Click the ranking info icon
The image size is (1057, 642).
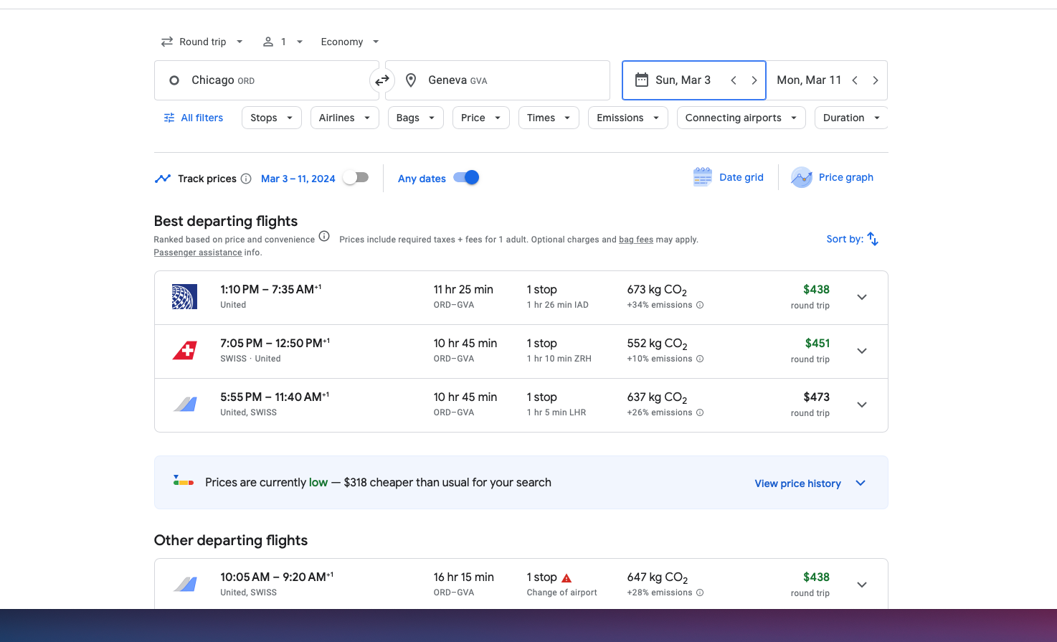coord(324,237)
